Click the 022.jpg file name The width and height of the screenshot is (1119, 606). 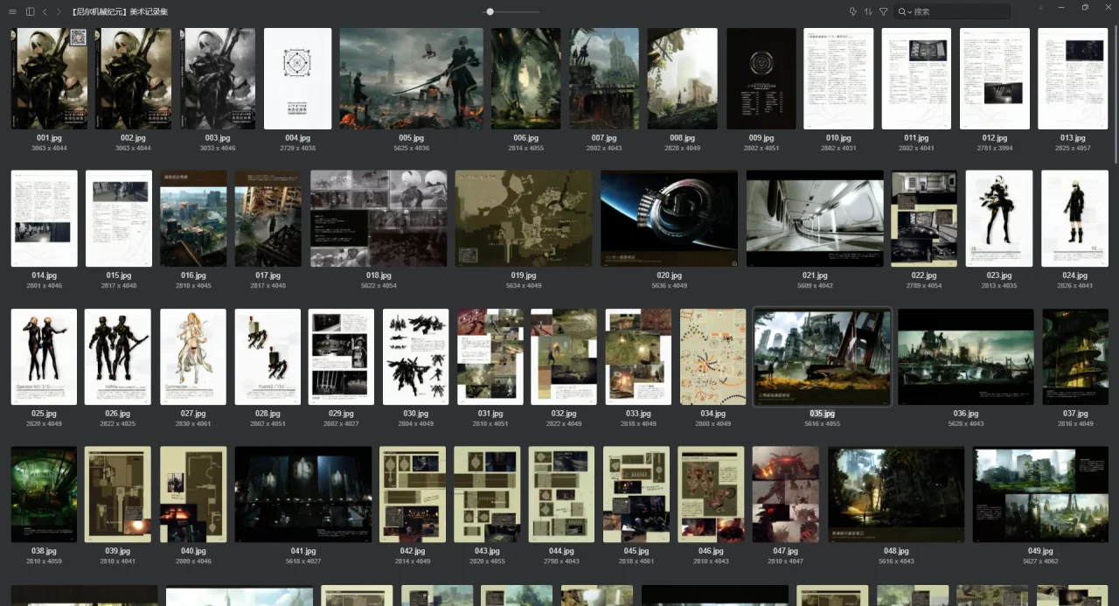point(924,275)
